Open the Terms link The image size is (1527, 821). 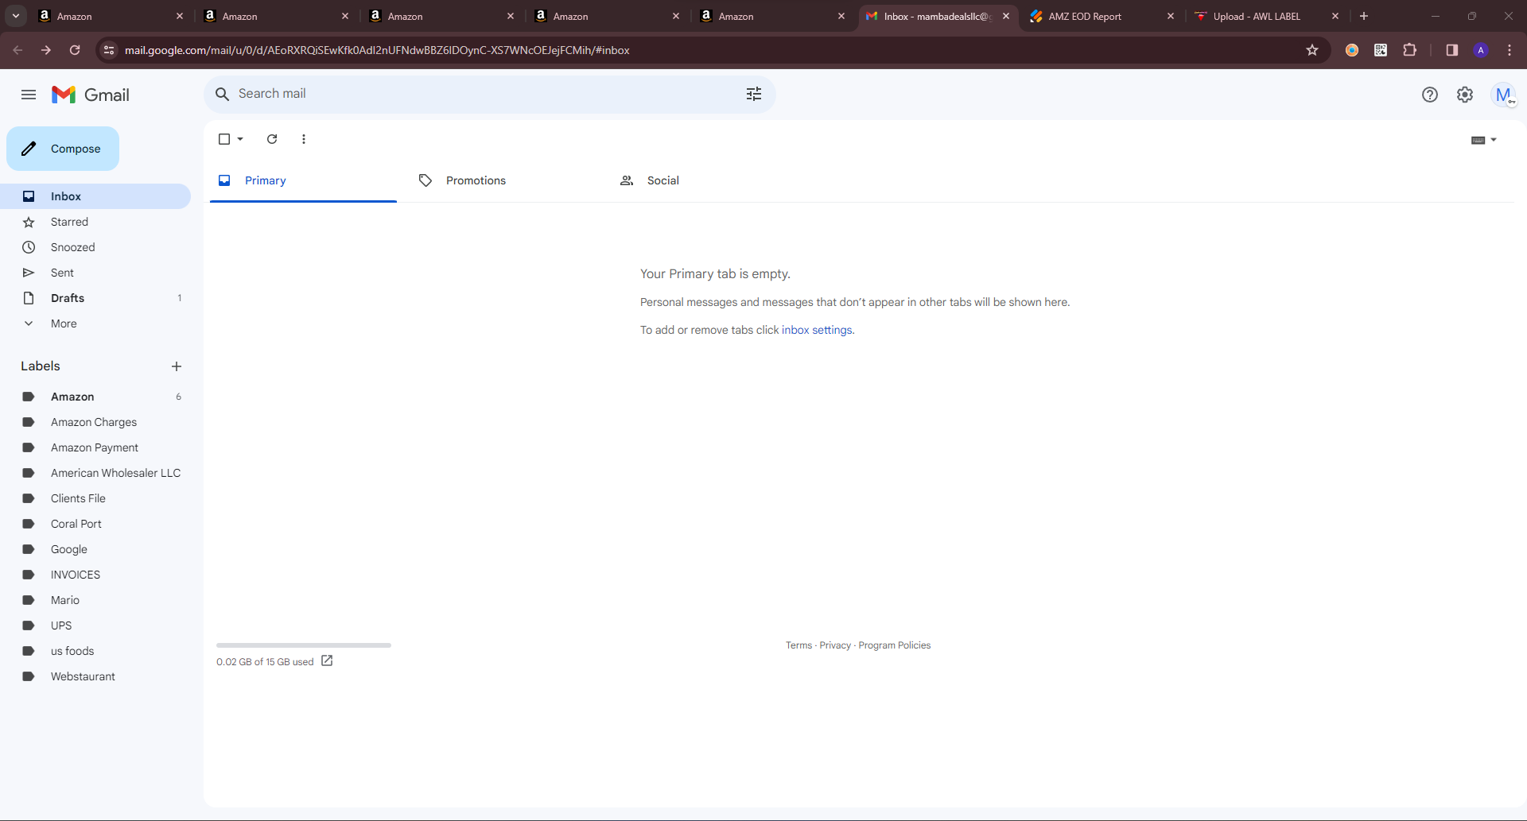click(798, 645)
